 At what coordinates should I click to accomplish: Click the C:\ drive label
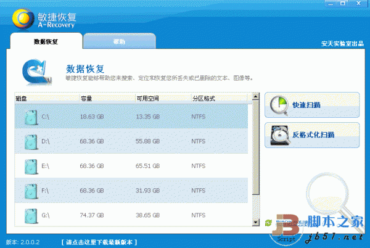point(45,117)
